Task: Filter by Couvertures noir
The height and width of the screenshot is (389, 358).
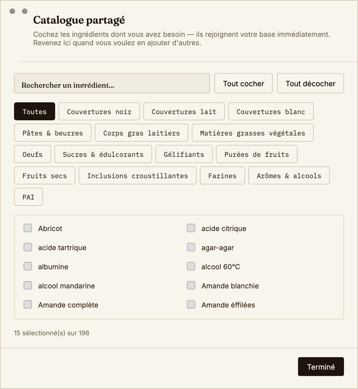Action: pos(99,111)
